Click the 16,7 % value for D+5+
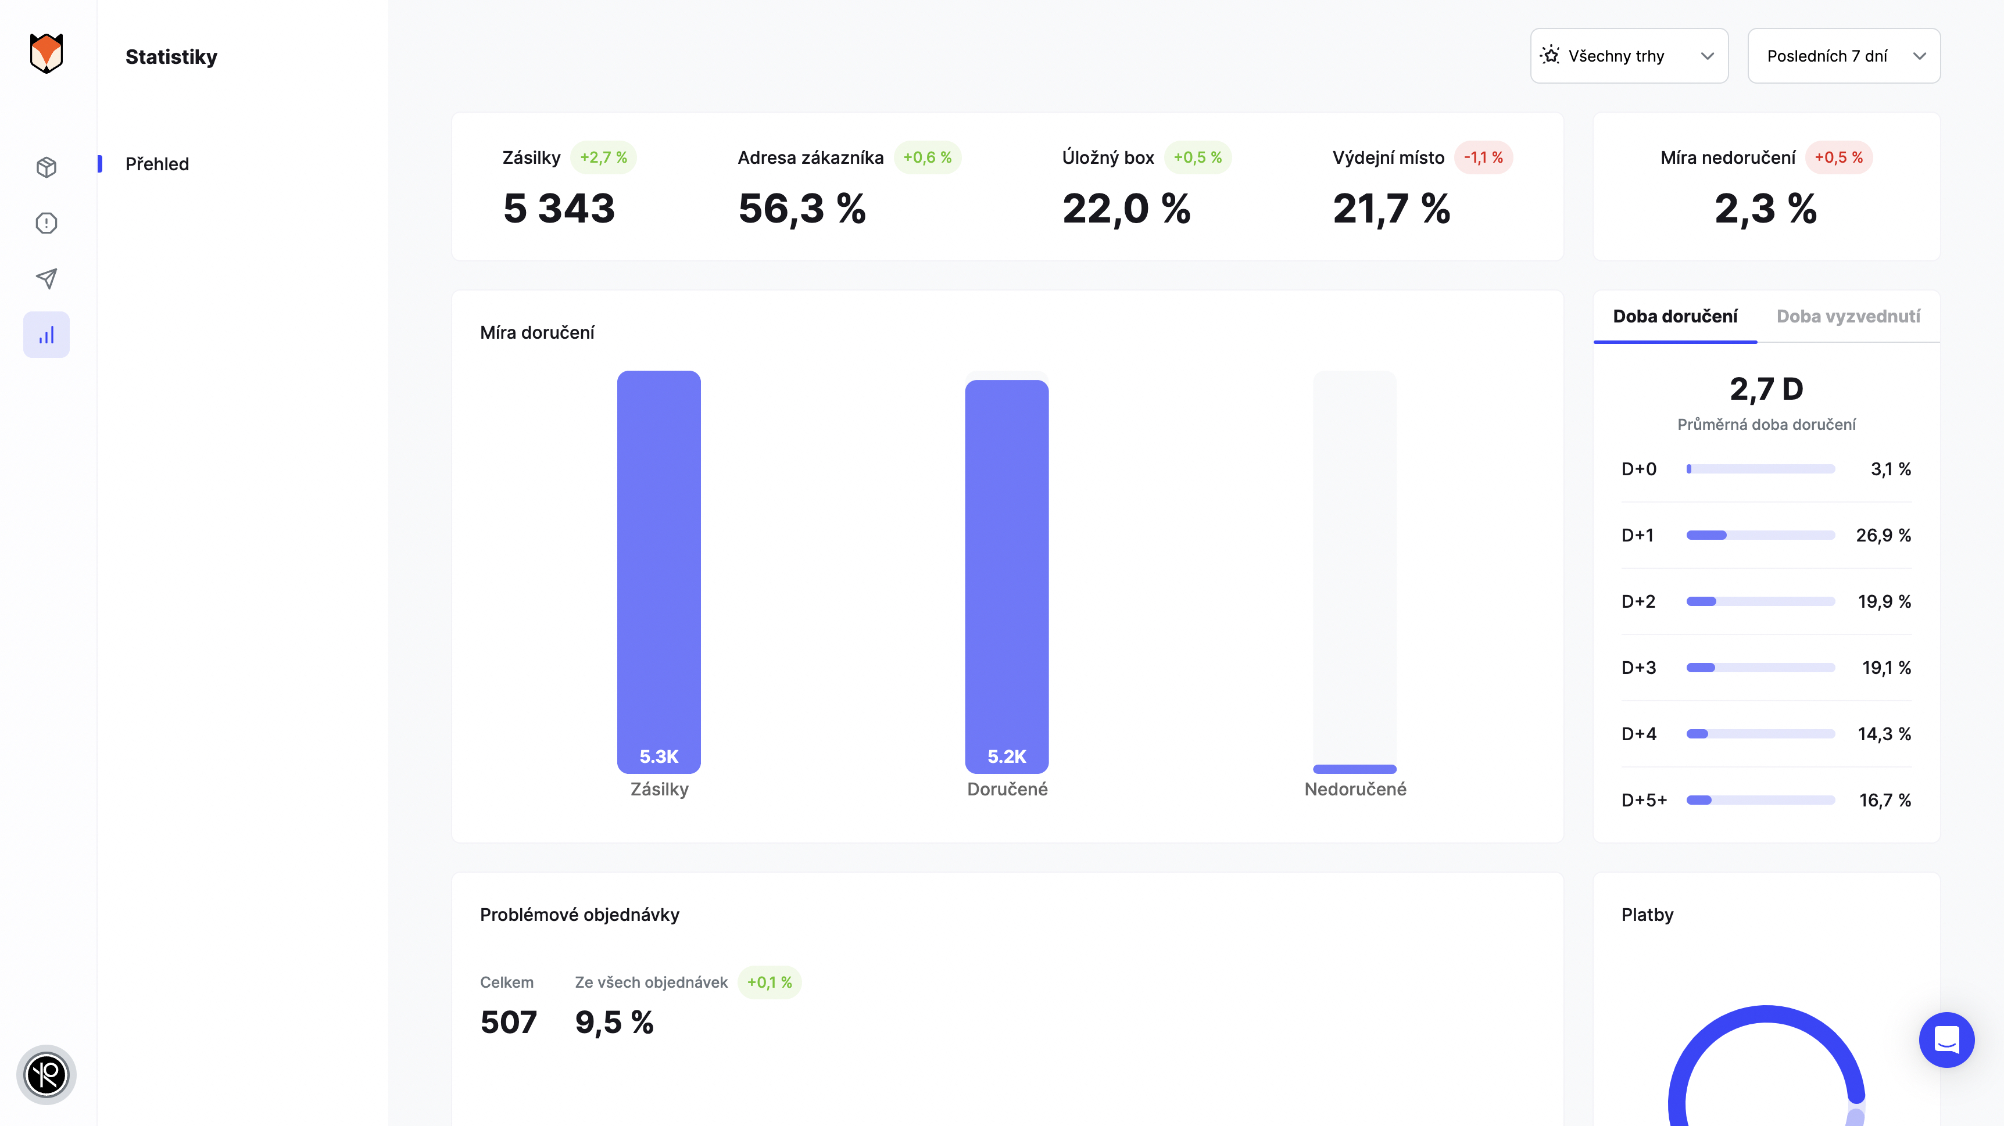Viewport: 2004px width, 1126px height. [1885, 800]
